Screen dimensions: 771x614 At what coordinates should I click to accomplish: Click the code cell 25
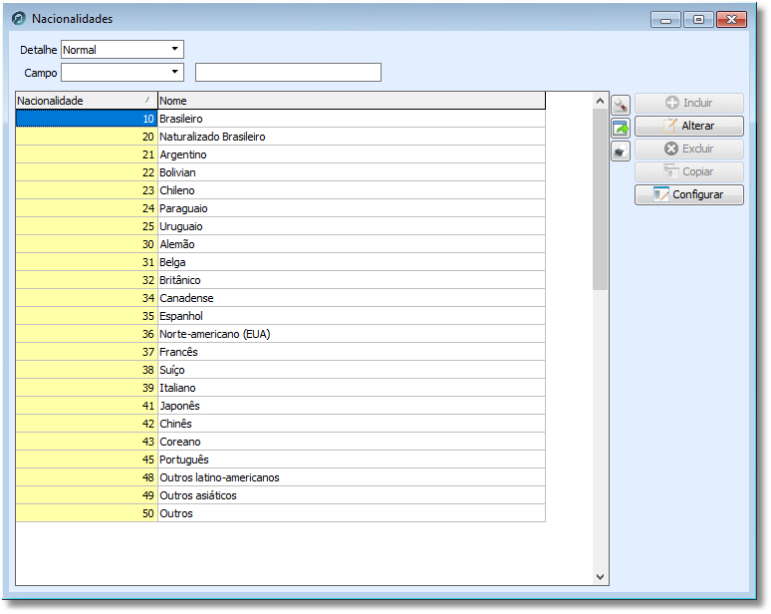point(87,226)
